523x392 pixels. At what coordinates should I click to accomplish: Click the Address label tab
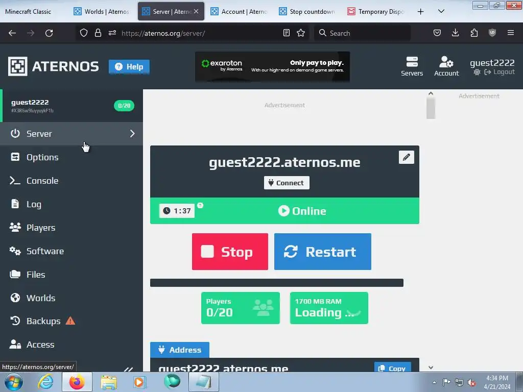[180, 350]
